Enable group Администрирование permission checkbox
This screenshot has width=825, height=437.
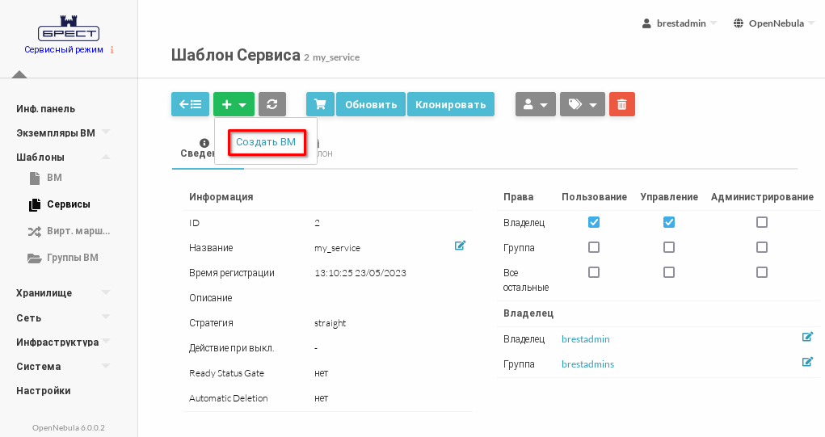[x=761, y=247]
